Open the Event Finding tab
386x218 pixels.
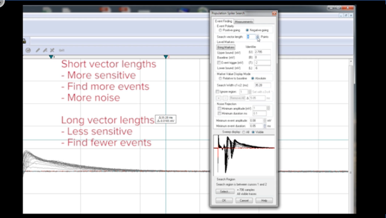224,21
